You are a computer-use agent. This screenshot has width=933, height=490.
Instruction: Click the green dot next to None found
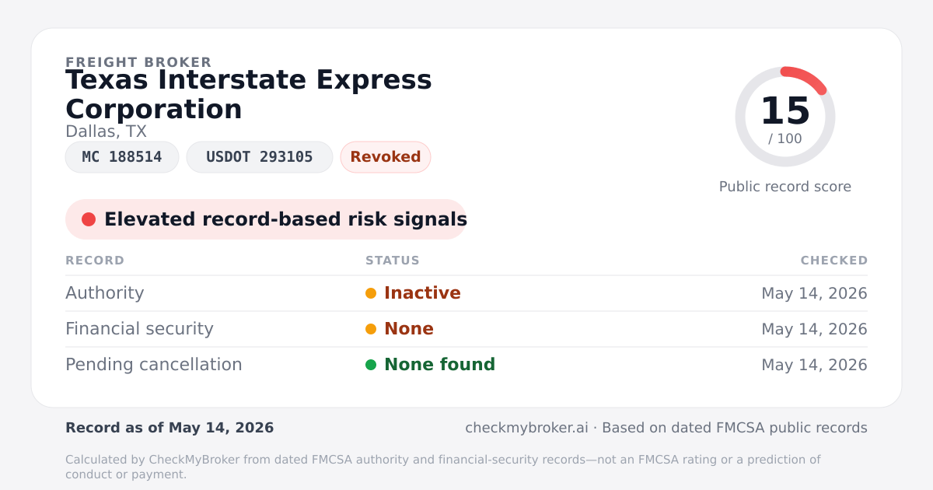click(371, 365)
